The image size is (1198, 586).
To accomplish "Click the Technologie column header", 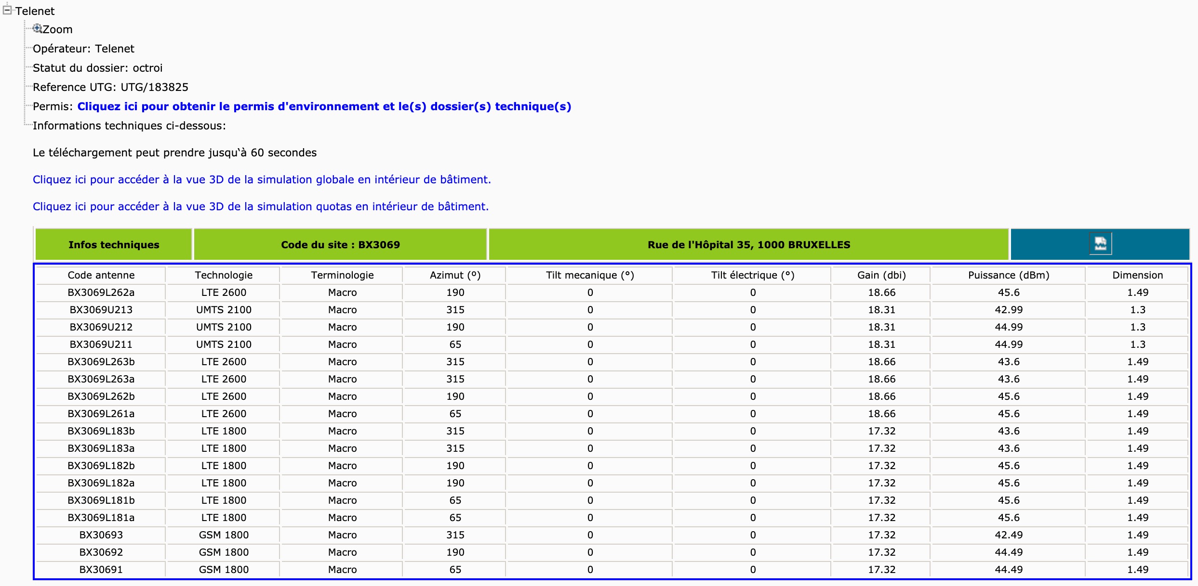I will coord(224,275).
